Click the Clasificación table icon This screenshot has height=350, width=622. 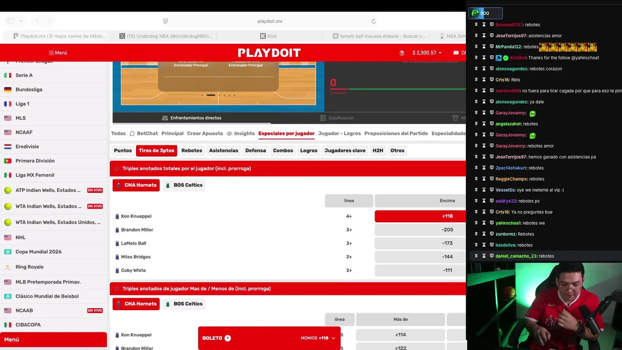coord(323,118)
